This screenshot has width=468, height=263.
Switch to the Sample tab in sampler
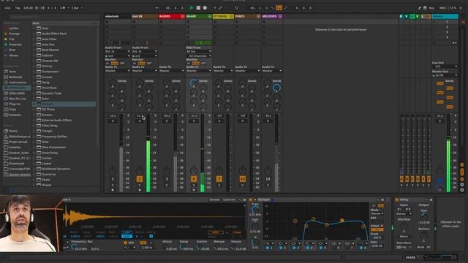tap(214, 199)
